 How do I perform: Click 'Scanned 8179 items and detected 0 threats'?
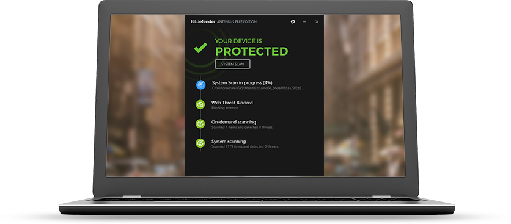pos(245,147)
